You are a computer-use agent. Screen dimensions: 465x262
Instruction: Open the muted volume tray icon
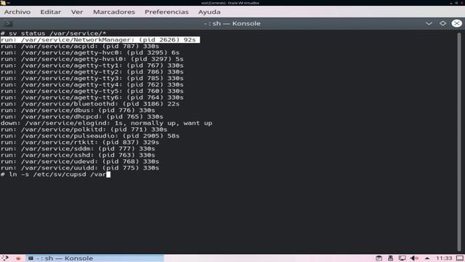[414, 258]
